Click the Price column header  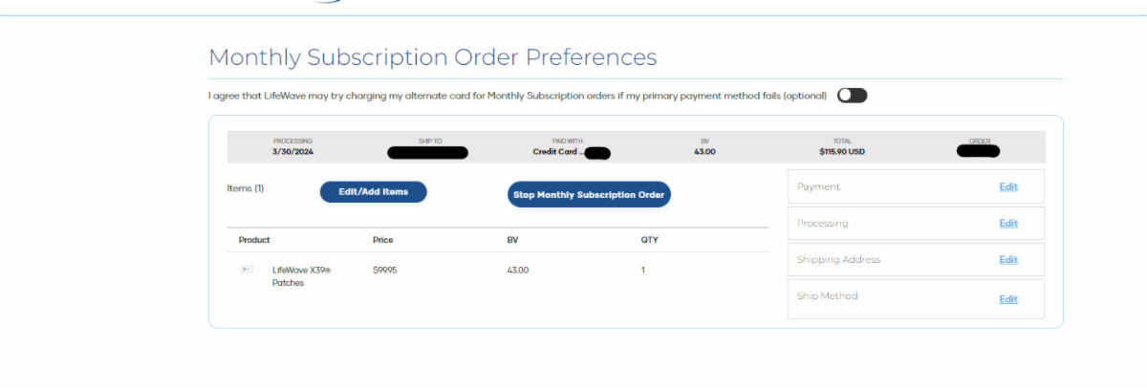click(382, 240)
